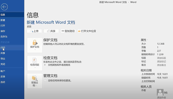The width and height of the screenshot is (173, 99).
Task: Click the 没有任何未保存的更改 text
Action: [x=60, y=81]
